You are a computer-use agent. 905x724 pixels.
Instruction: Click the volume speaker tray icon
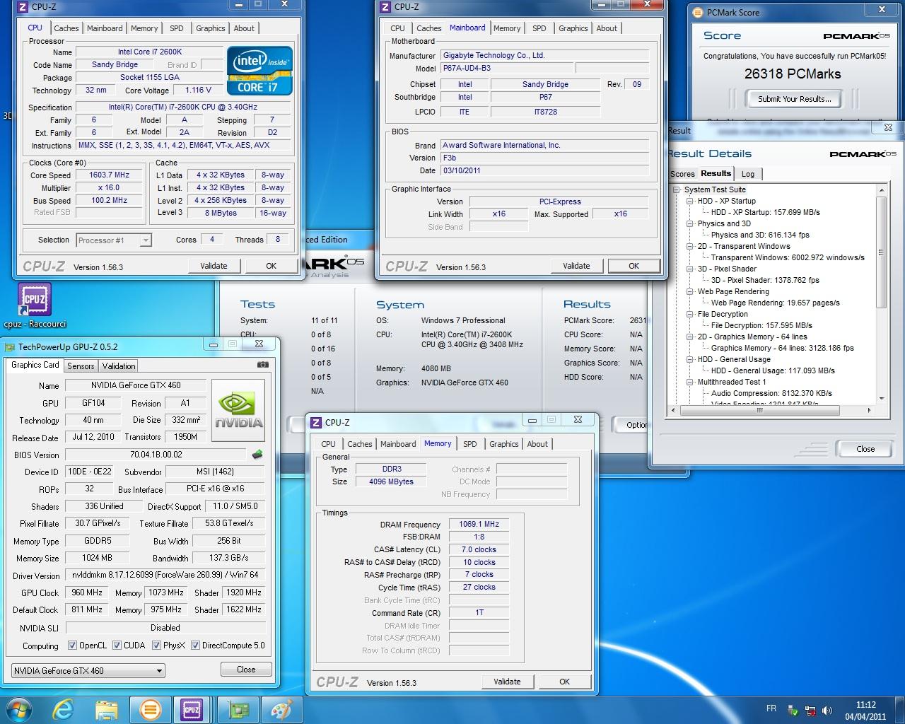(827, 711)
